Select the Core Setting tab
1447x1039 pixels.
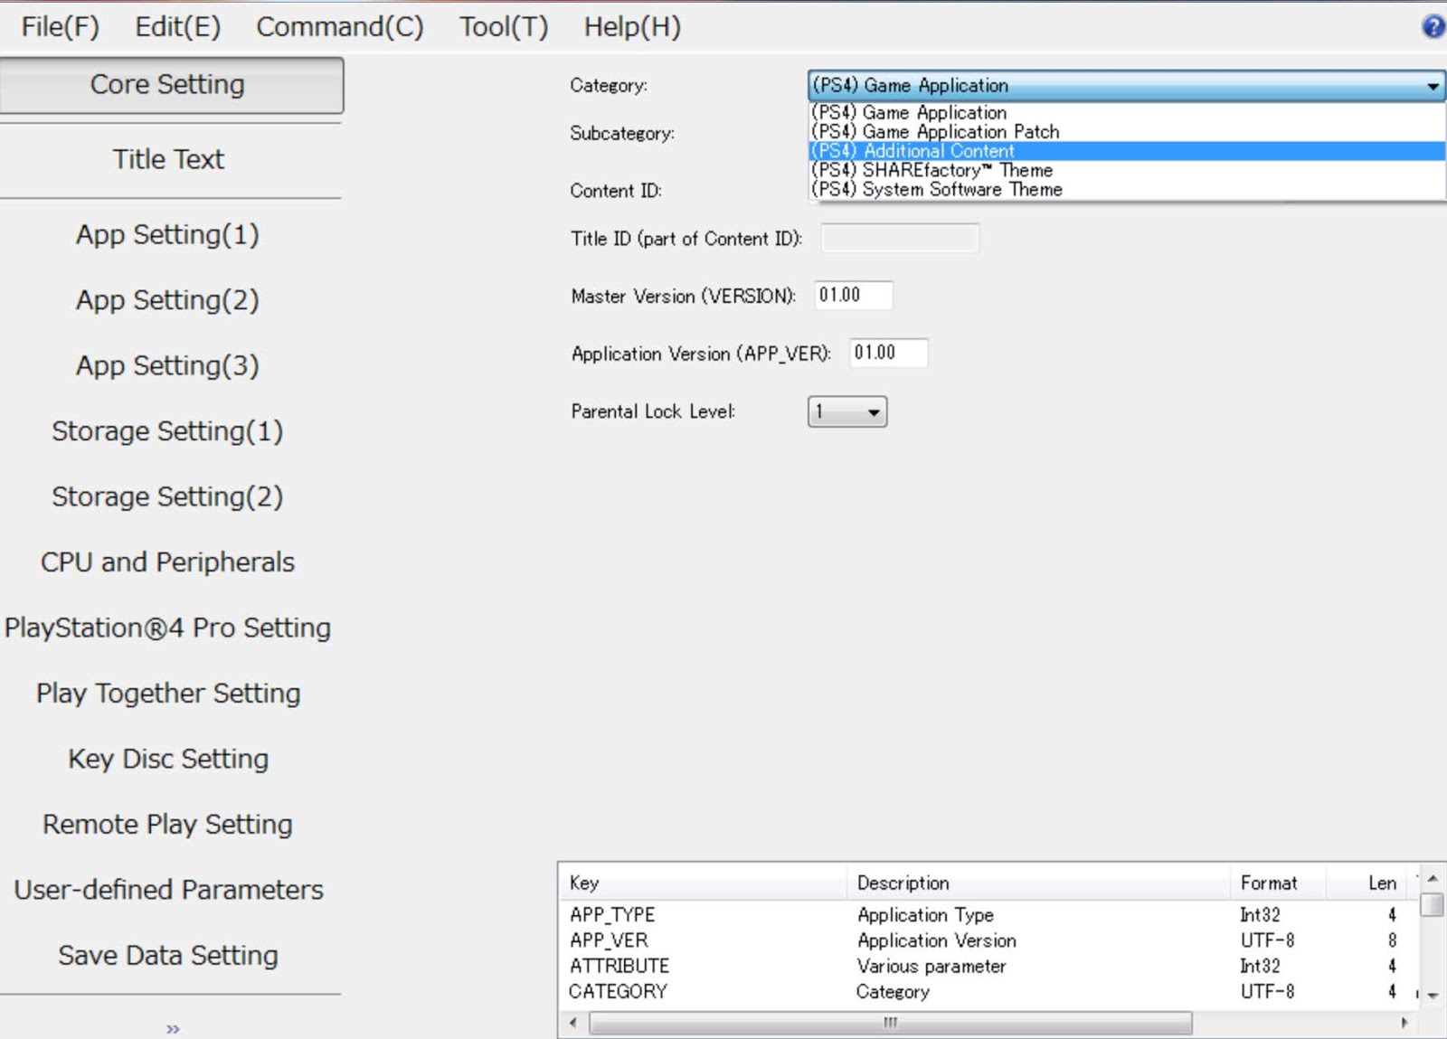tap(170, 85)
